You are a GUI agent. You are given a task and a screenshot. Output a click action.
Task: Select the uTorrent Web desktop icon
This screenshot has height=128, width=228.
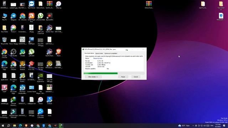[40, 17]
